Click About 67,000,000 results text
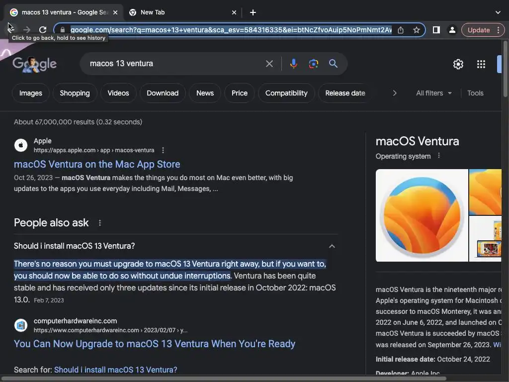 pyautogui.click(x=78, y=122)
